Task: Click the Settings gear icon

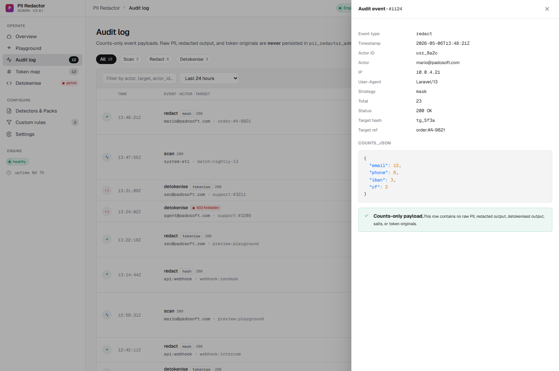Action: pos(9,134)
